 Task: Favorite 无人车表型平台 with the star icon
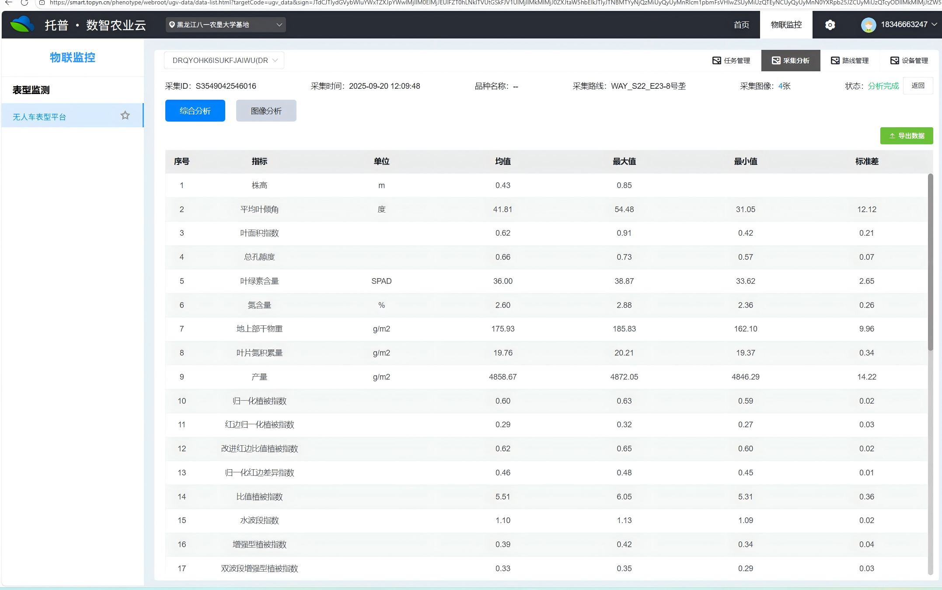125,115
